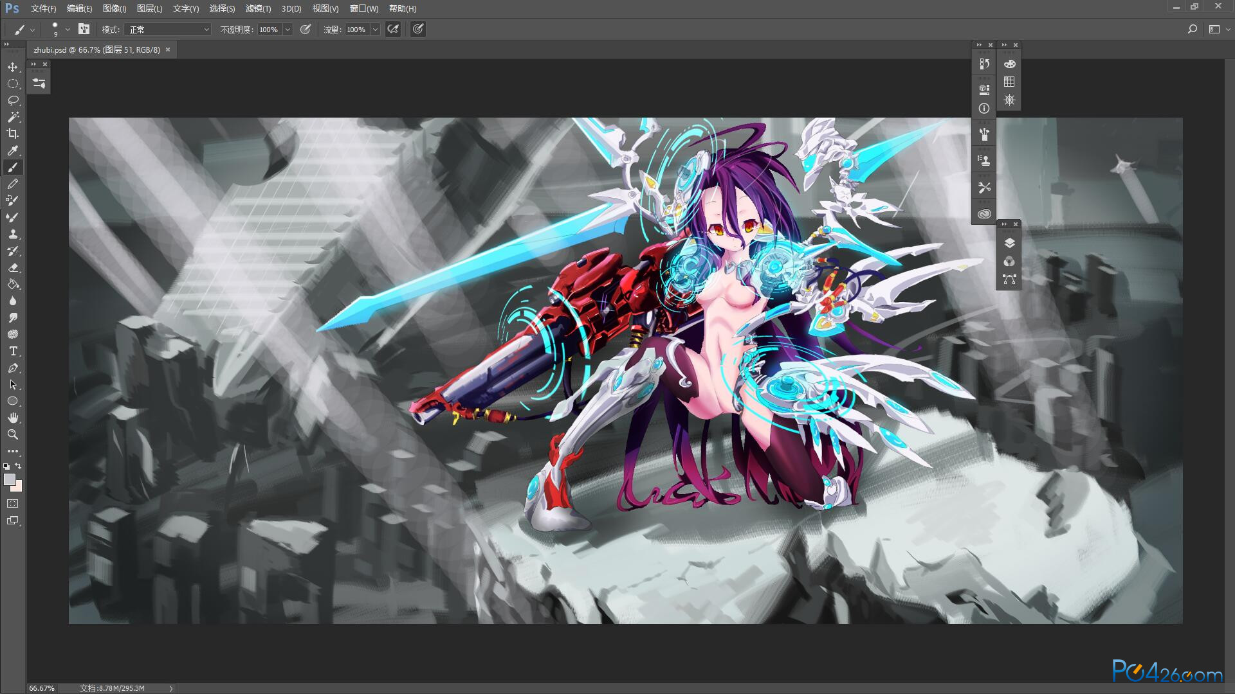Open the Edit Toolbar ellipsis menu

[x=13, y=451]
